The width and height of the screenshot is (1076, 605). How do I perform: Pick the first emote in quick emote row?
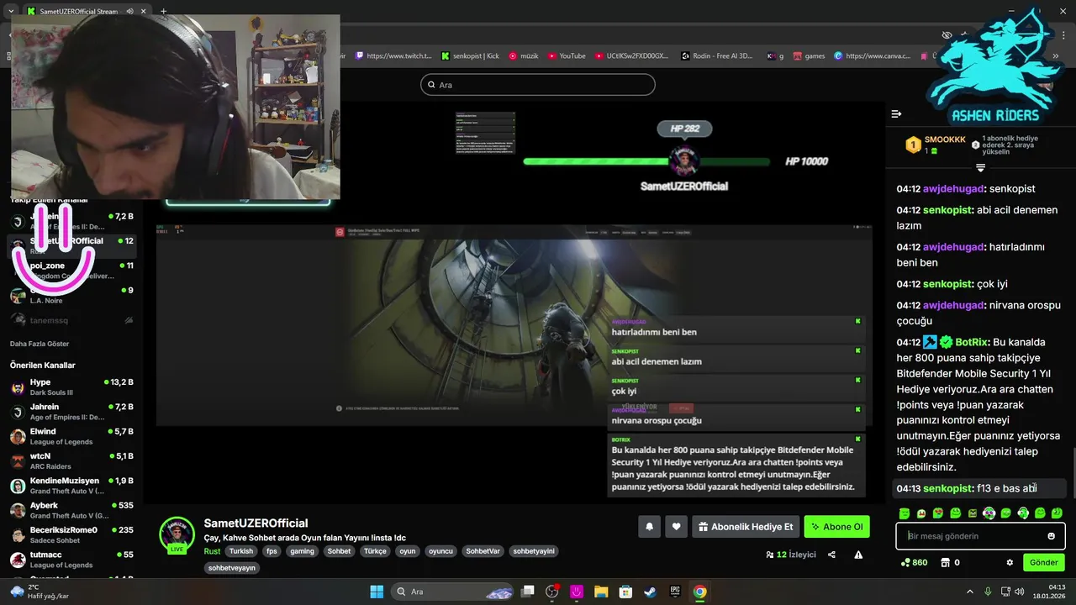(x=905, y=513)
